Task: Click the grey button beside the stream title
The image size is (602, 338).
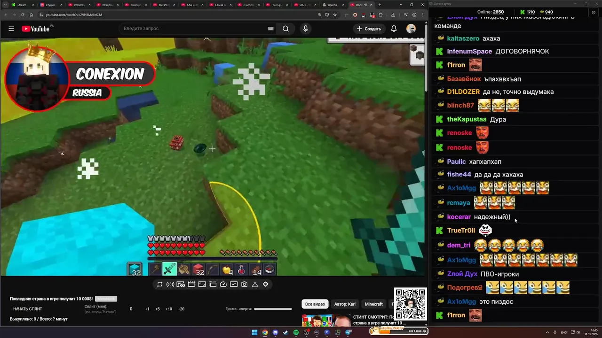Action: click(106, 299)
